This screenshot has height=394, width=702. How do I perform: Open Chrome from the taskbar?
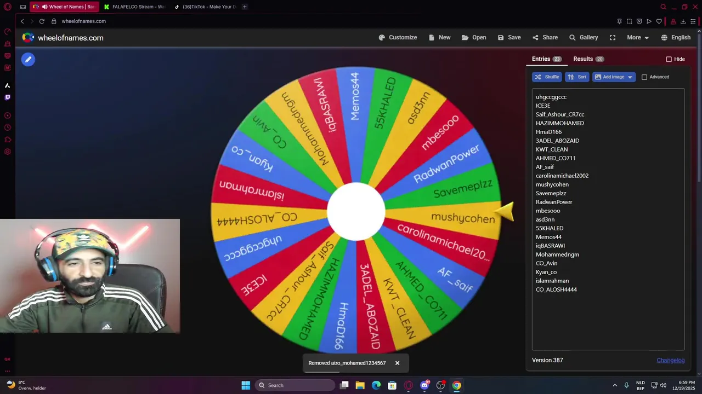click(x=456, y=385)
